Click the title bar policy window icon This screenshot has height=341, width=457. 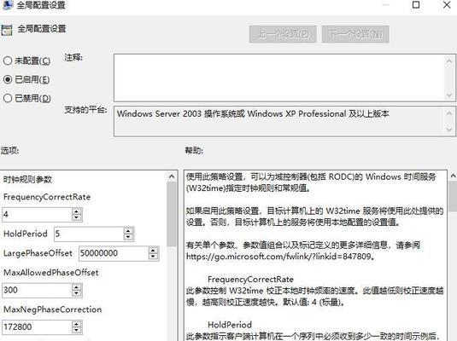[x=7, y=4]
